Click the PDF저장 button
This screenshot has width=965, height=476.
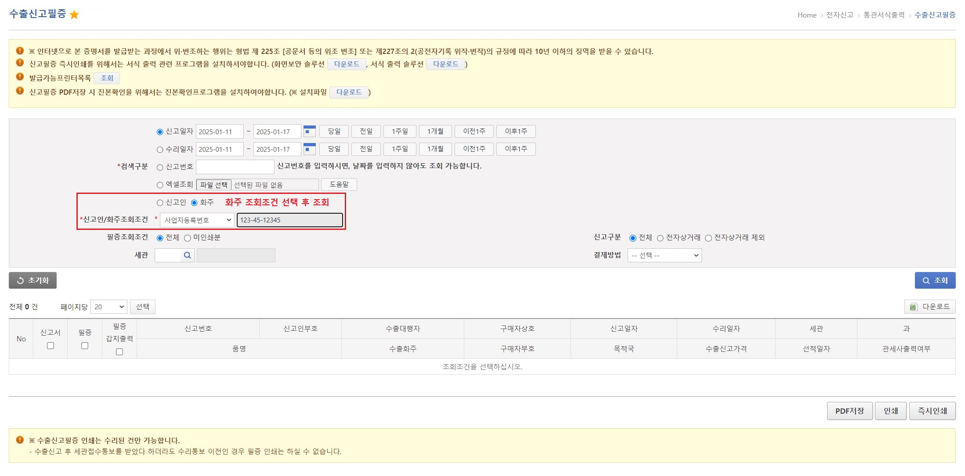click(x=849, y=411)
